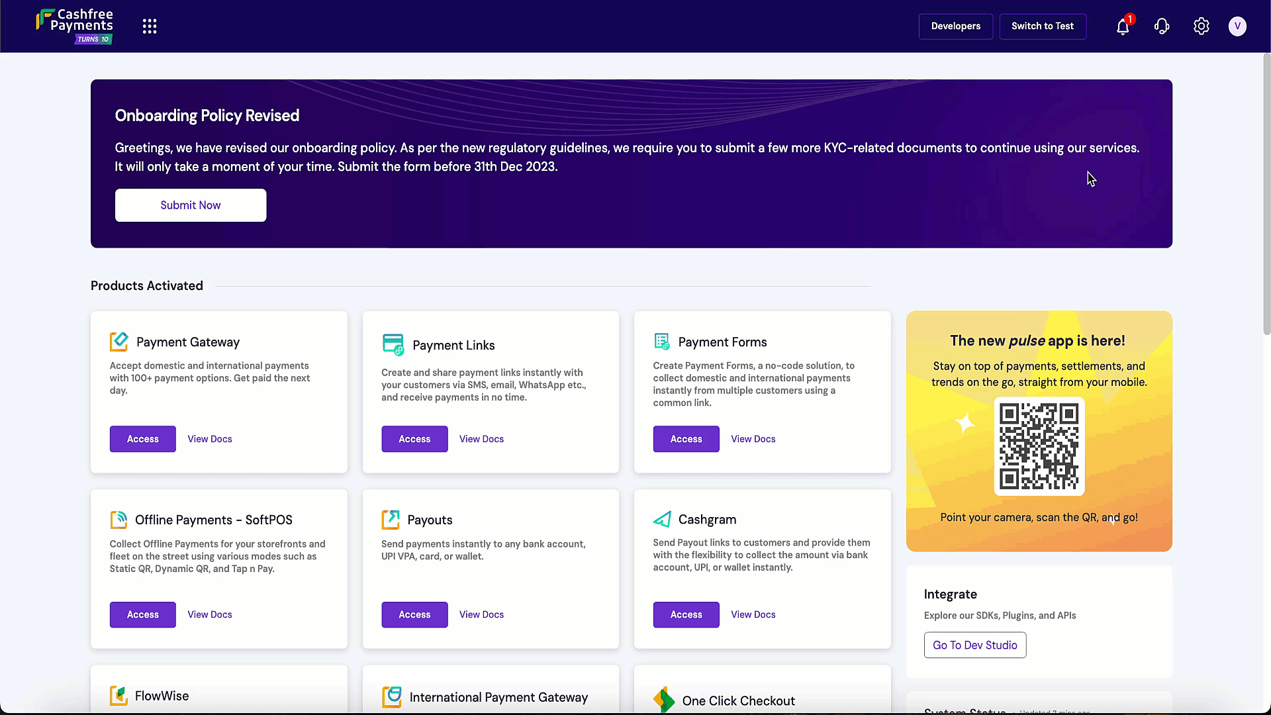Access the Payouts product

(414, 614)
